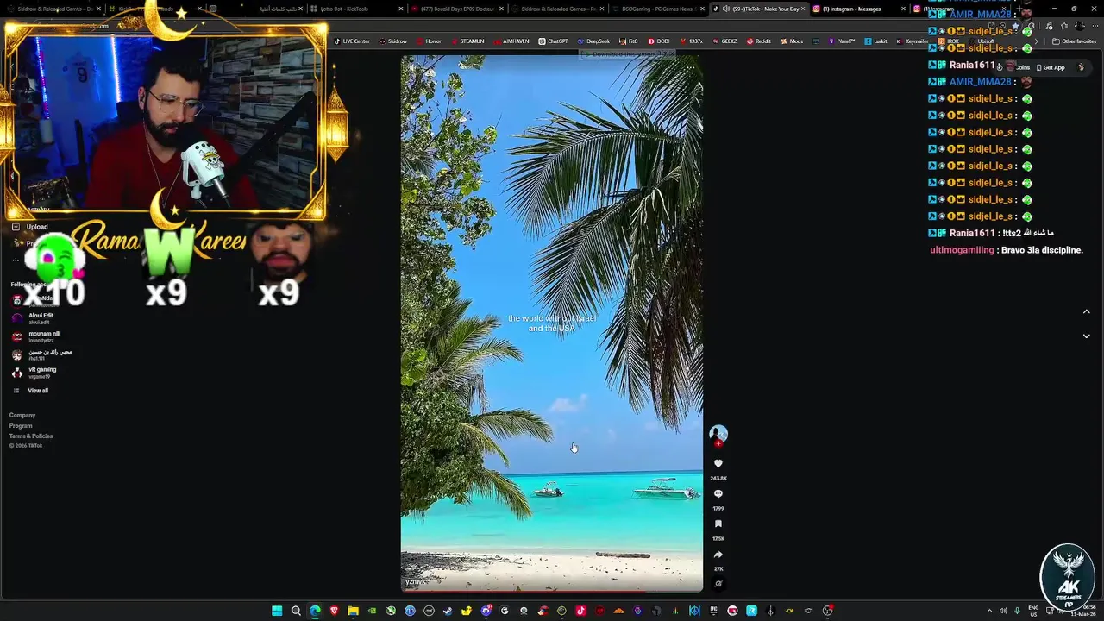Open the comments icon showing 1799
This screenshot has width=1104, height=621.
(x=718, y=494)
